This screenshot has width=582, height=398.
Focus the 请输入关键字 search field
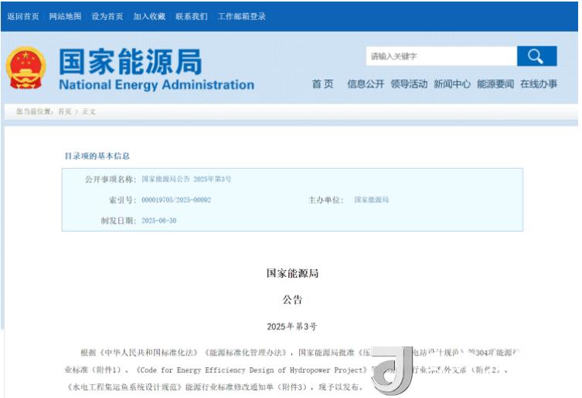[x=441, y=56]
